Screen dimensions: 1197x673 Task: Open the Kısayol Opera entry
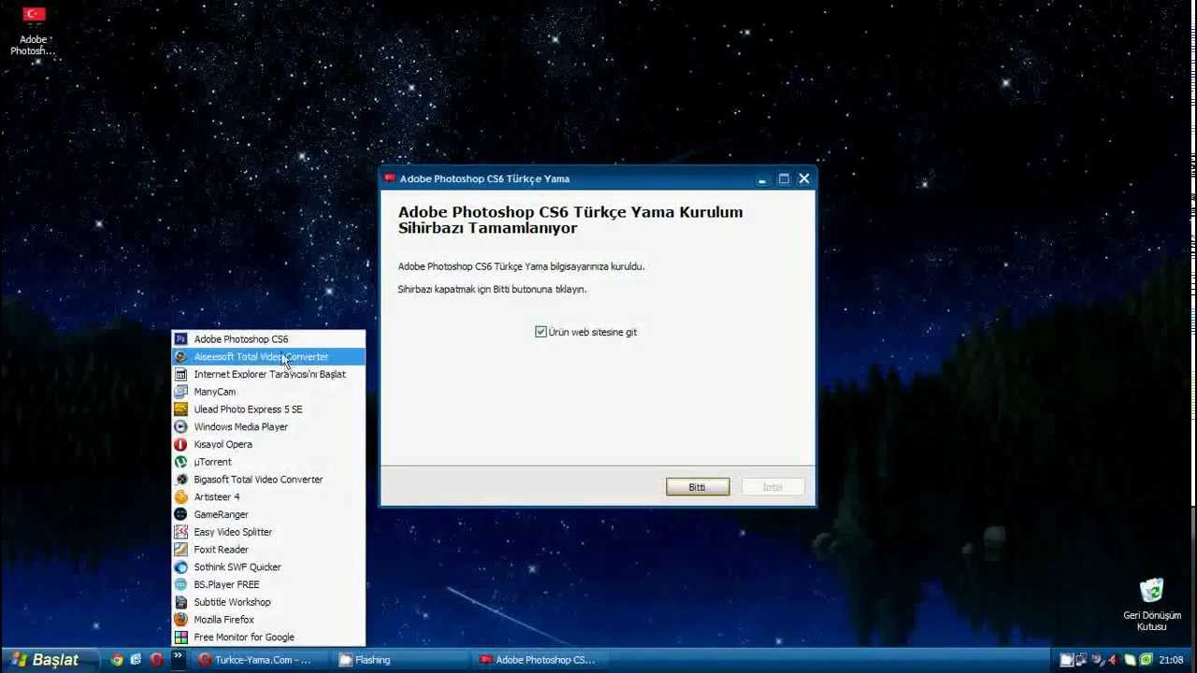coord(268,445)
